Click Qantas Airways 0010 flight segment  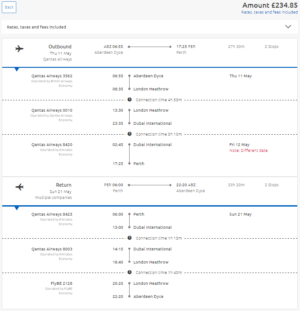(x=150, y=117)
